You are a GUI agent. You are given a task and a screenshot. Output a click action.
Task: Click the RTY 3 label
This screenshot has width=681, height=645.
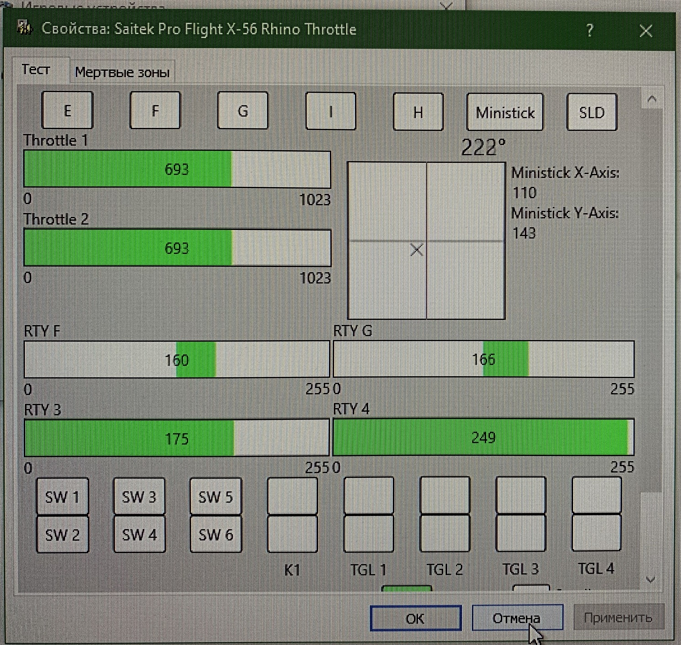pos(42,409)
